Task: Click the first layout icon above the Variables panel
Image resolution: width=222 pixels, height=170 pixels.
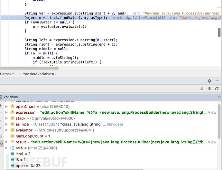Action: point(202,89)
